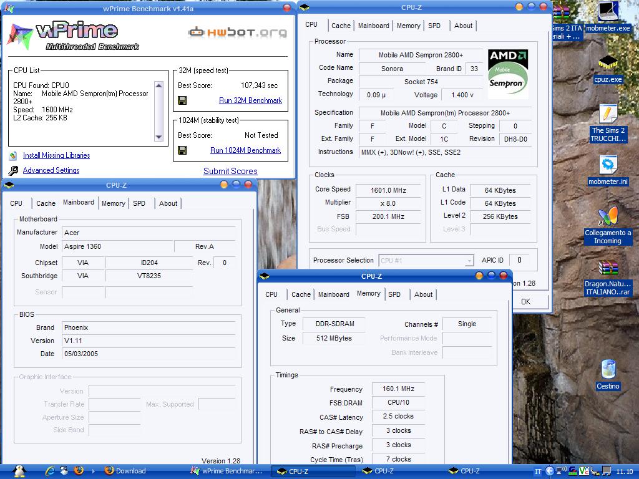Image resolution: width=639 pixels, height=479 pixels.
Task: Open the penguin Start button
Action: pyautogui.click(x=19, y=472)
